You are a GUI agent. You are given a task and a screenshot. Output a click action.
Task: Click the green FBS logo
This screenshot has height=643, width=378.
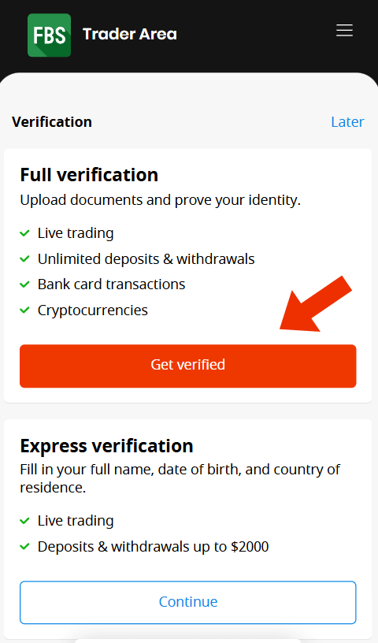[49, 35]
